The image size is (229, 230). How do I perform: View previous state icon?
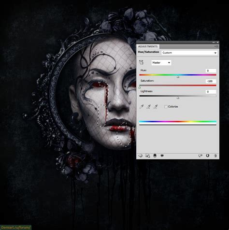pos(200,156)
